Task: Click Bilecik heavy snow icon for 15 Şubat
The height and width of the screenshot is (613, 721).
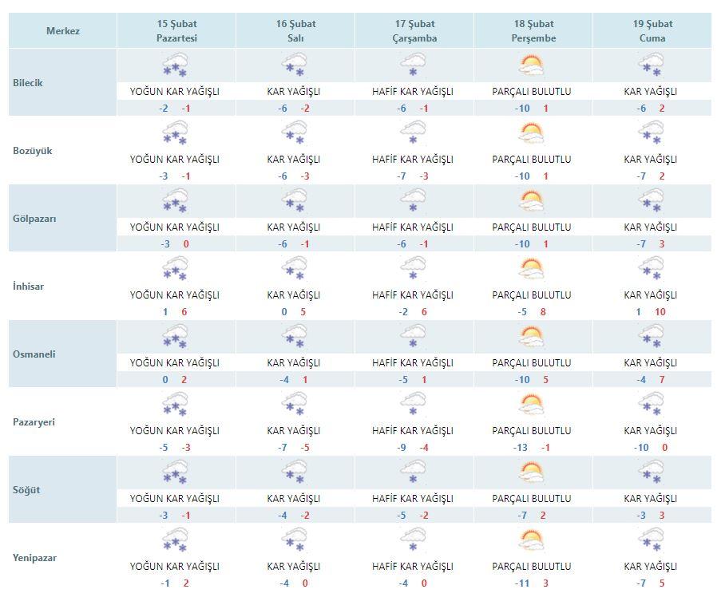Action: (x=175, y=65)
